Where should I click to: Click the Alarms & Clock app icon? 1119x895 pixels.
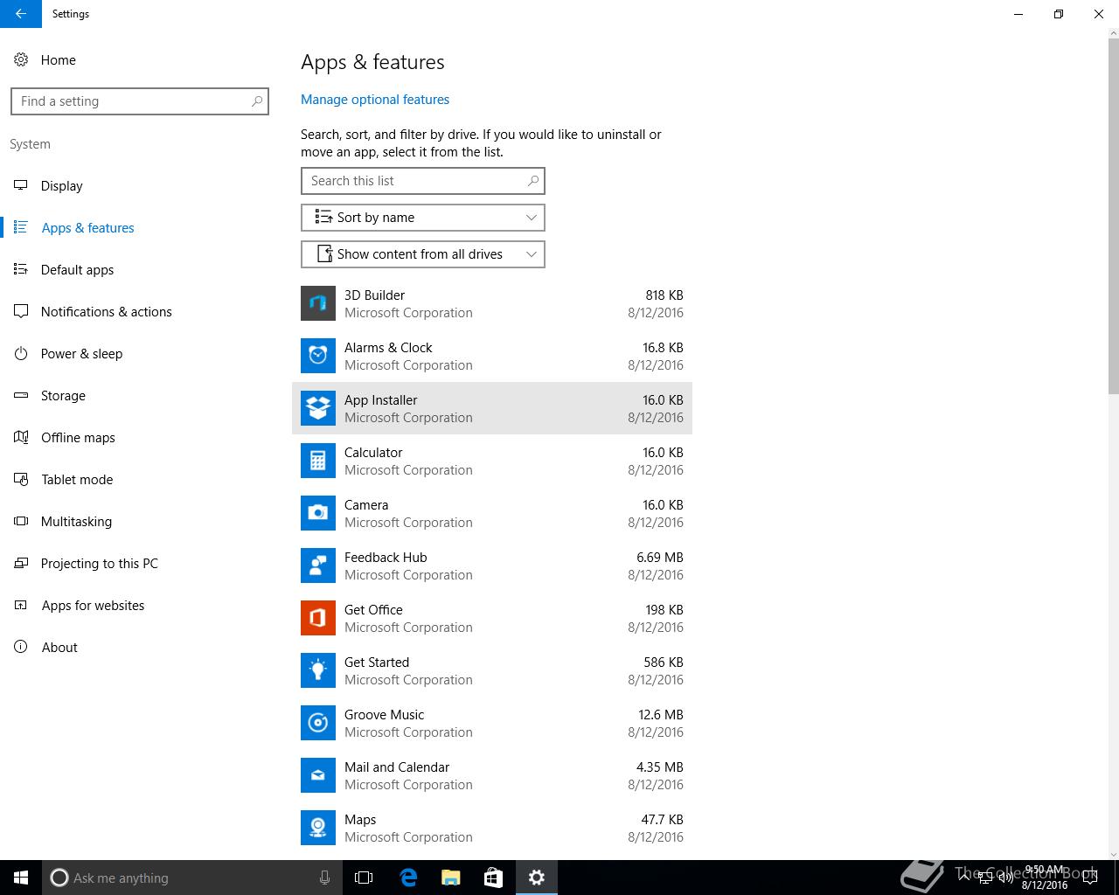click(x=318, y=356)
